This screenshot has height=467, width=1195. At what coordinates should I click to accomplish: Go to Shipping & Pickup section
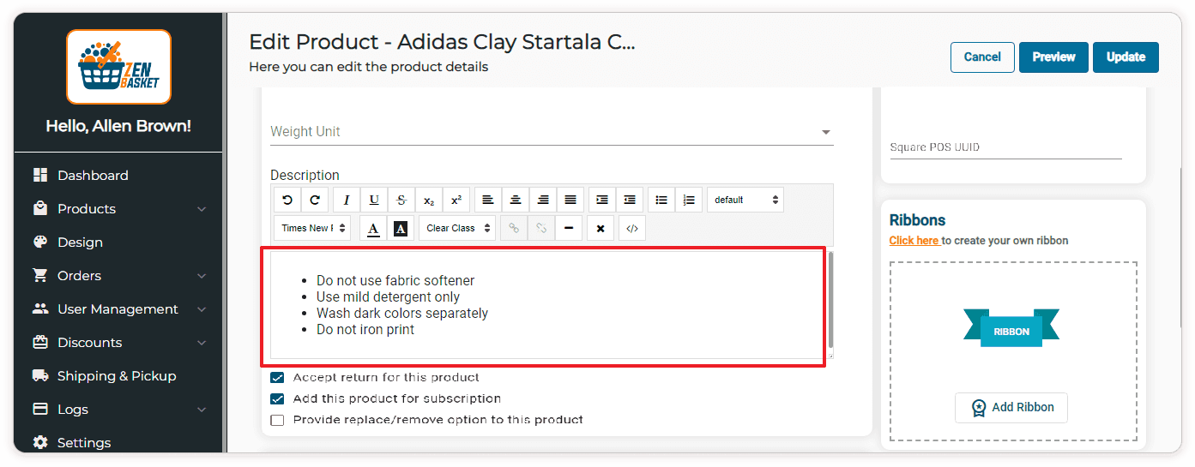click(x=116, y=376)
